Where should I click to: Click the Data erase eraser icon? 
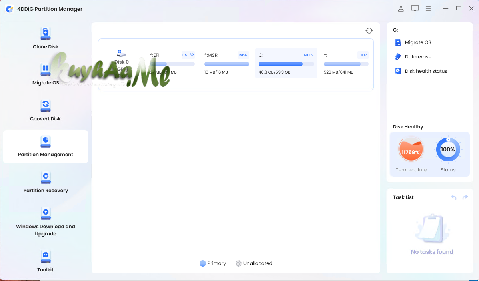[398, 56]
